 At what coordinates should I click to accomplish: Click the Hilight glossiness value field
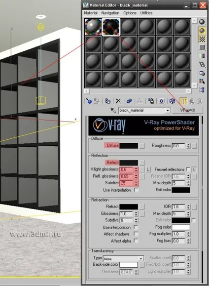tap(127, 169)
